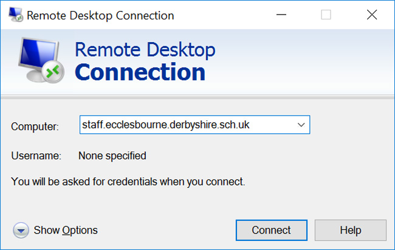Click the title bar window caption text
Screen dimensions: 395x250
tap(100, 16)
